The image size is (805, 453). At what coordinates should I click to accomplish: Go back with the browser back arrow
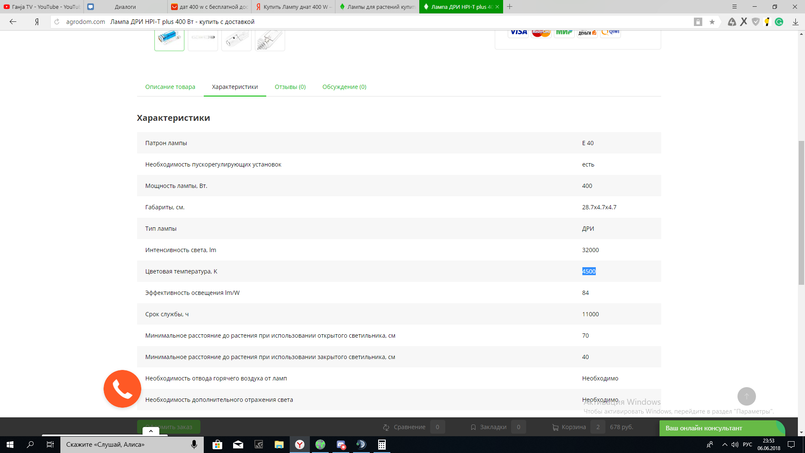(13, 22)
